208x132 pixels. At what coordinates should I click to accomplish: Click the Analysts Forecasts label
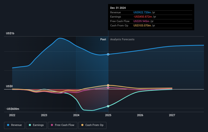pos(122,40)
